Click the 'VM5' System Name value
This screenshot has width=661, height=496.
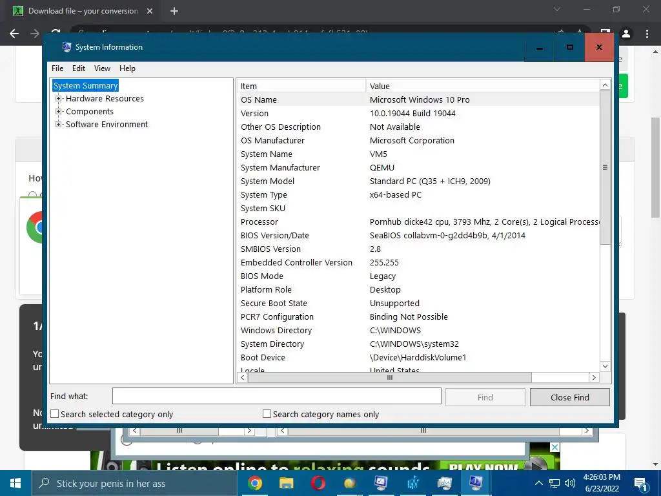coord(378,154)
